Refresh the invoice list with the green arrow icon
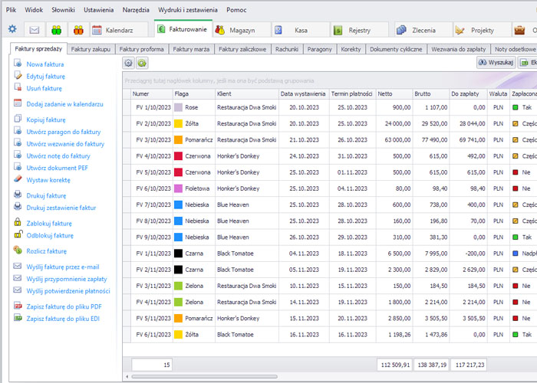The image size is (537, 383). click(x=142, y=62)
